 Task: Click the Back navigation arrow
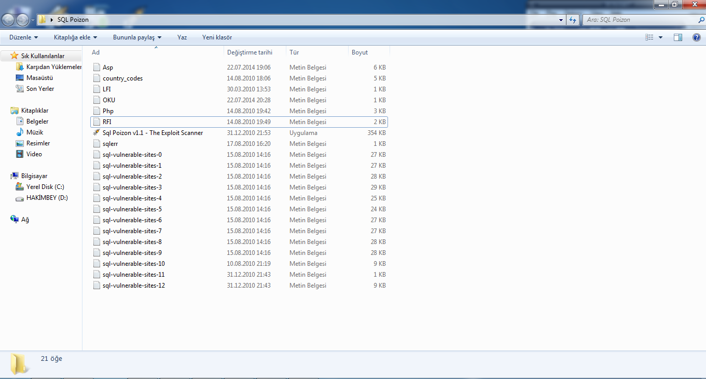pyautogui.click(x=9, y=20)
